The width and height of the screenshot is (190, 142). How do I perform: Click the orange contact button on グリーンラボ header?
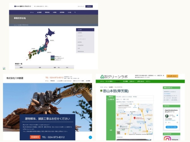pos(172,76)
